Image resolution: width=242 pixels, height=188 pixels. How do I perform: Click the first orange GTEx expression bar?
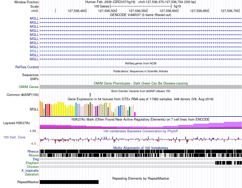tap(41, 108)
